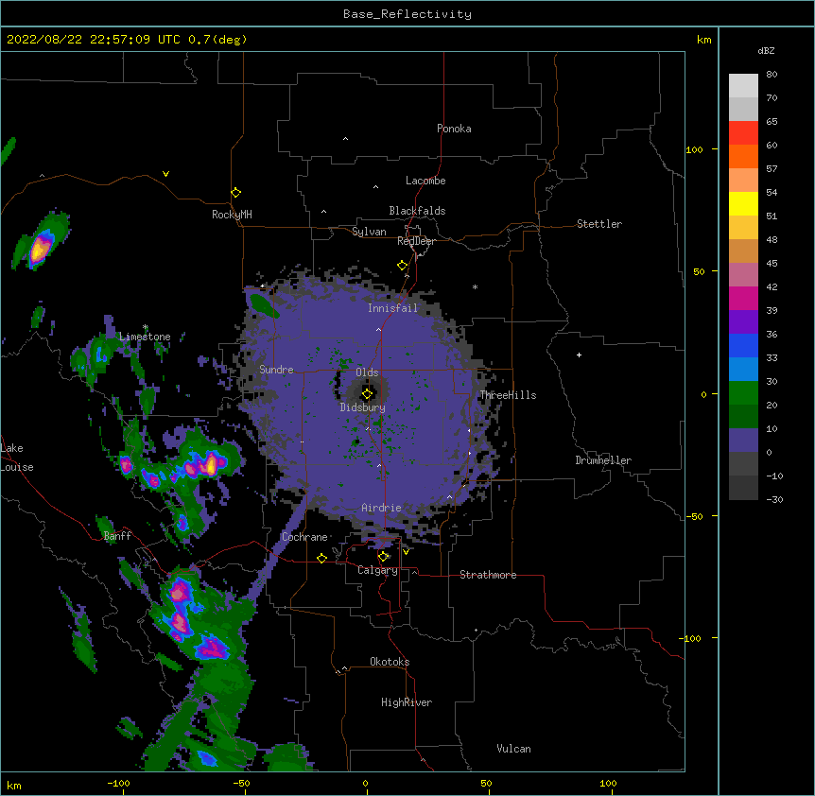This screenshot has width=815, height=796.
Task: Click the yellow diamond marker below Cochrane
Action: pyautogui.click(x=321, y=558)
